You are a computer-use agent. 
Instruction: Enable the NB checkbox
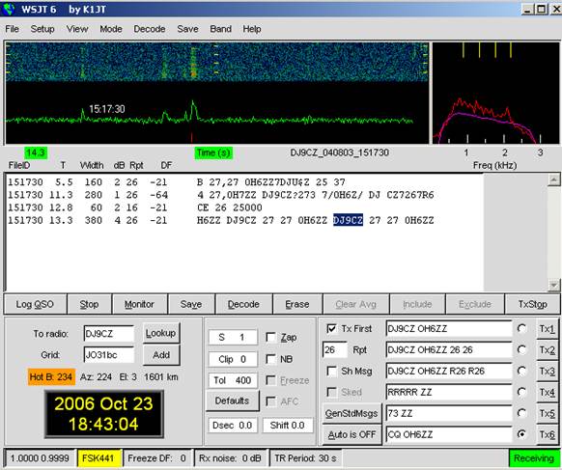click(x=271, y=359)
